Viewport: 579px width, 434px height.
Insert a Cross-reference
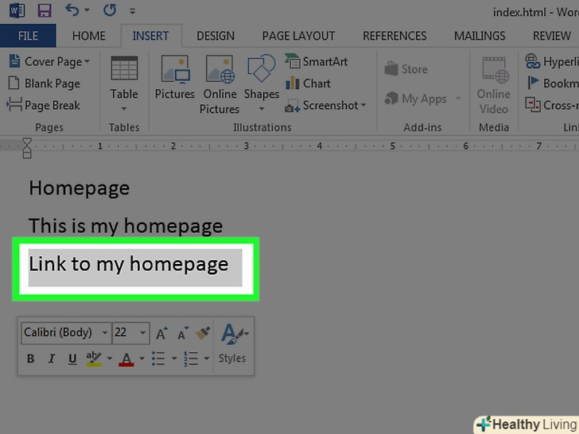[x=552, y=105]
